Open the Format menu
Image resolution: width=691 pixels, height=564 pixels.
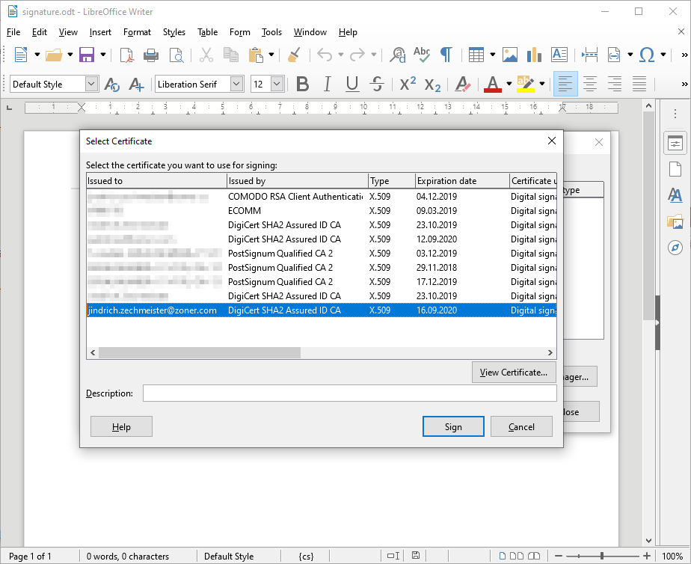137,32
